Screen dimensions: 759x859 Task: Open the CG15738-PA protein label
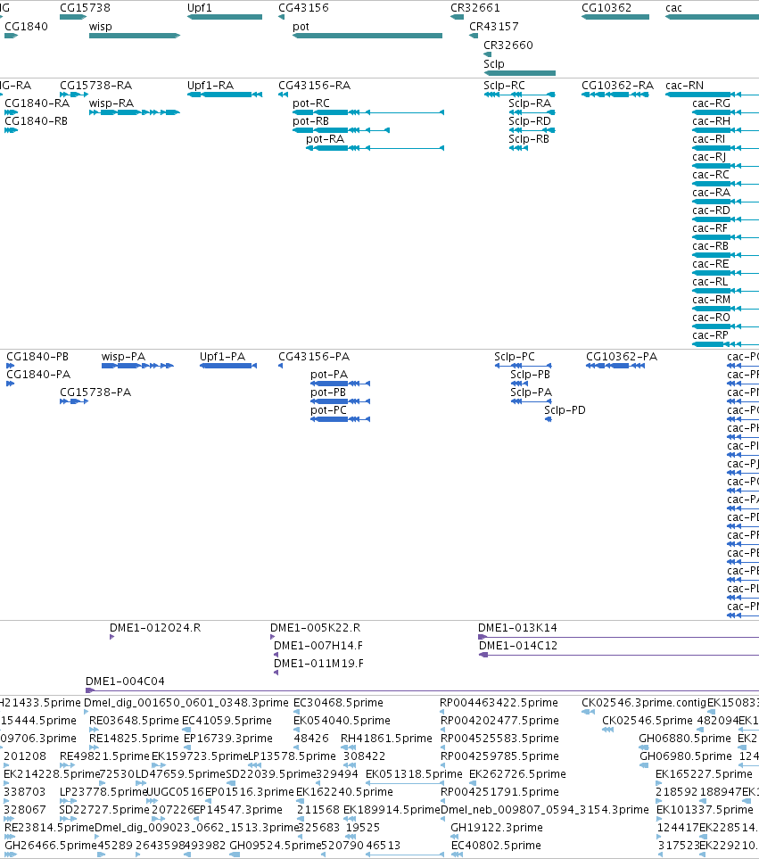point(95,392)
